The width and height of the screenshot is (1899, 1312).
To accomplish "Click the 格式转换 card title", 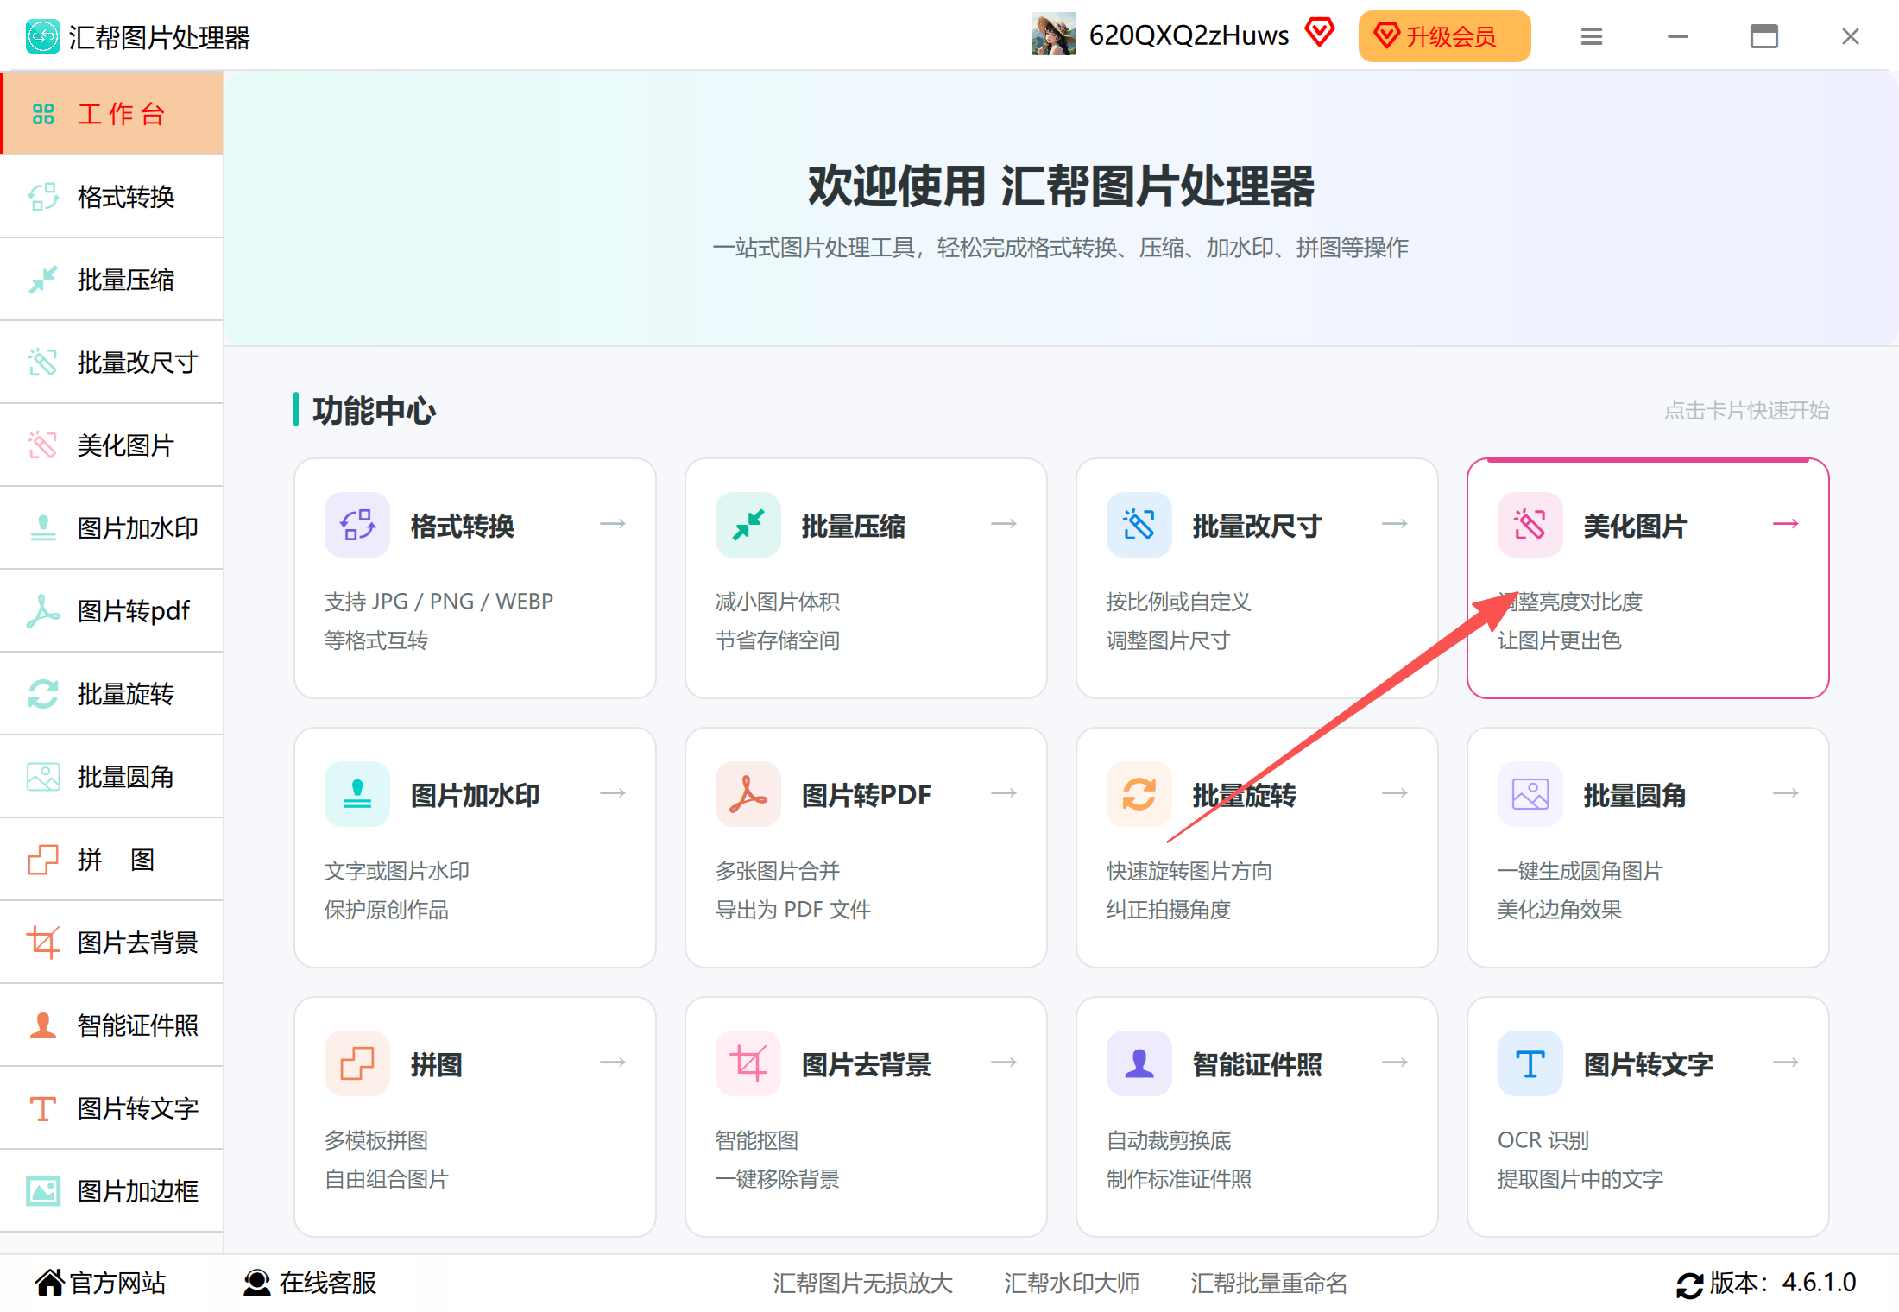I will click(462, 526).
